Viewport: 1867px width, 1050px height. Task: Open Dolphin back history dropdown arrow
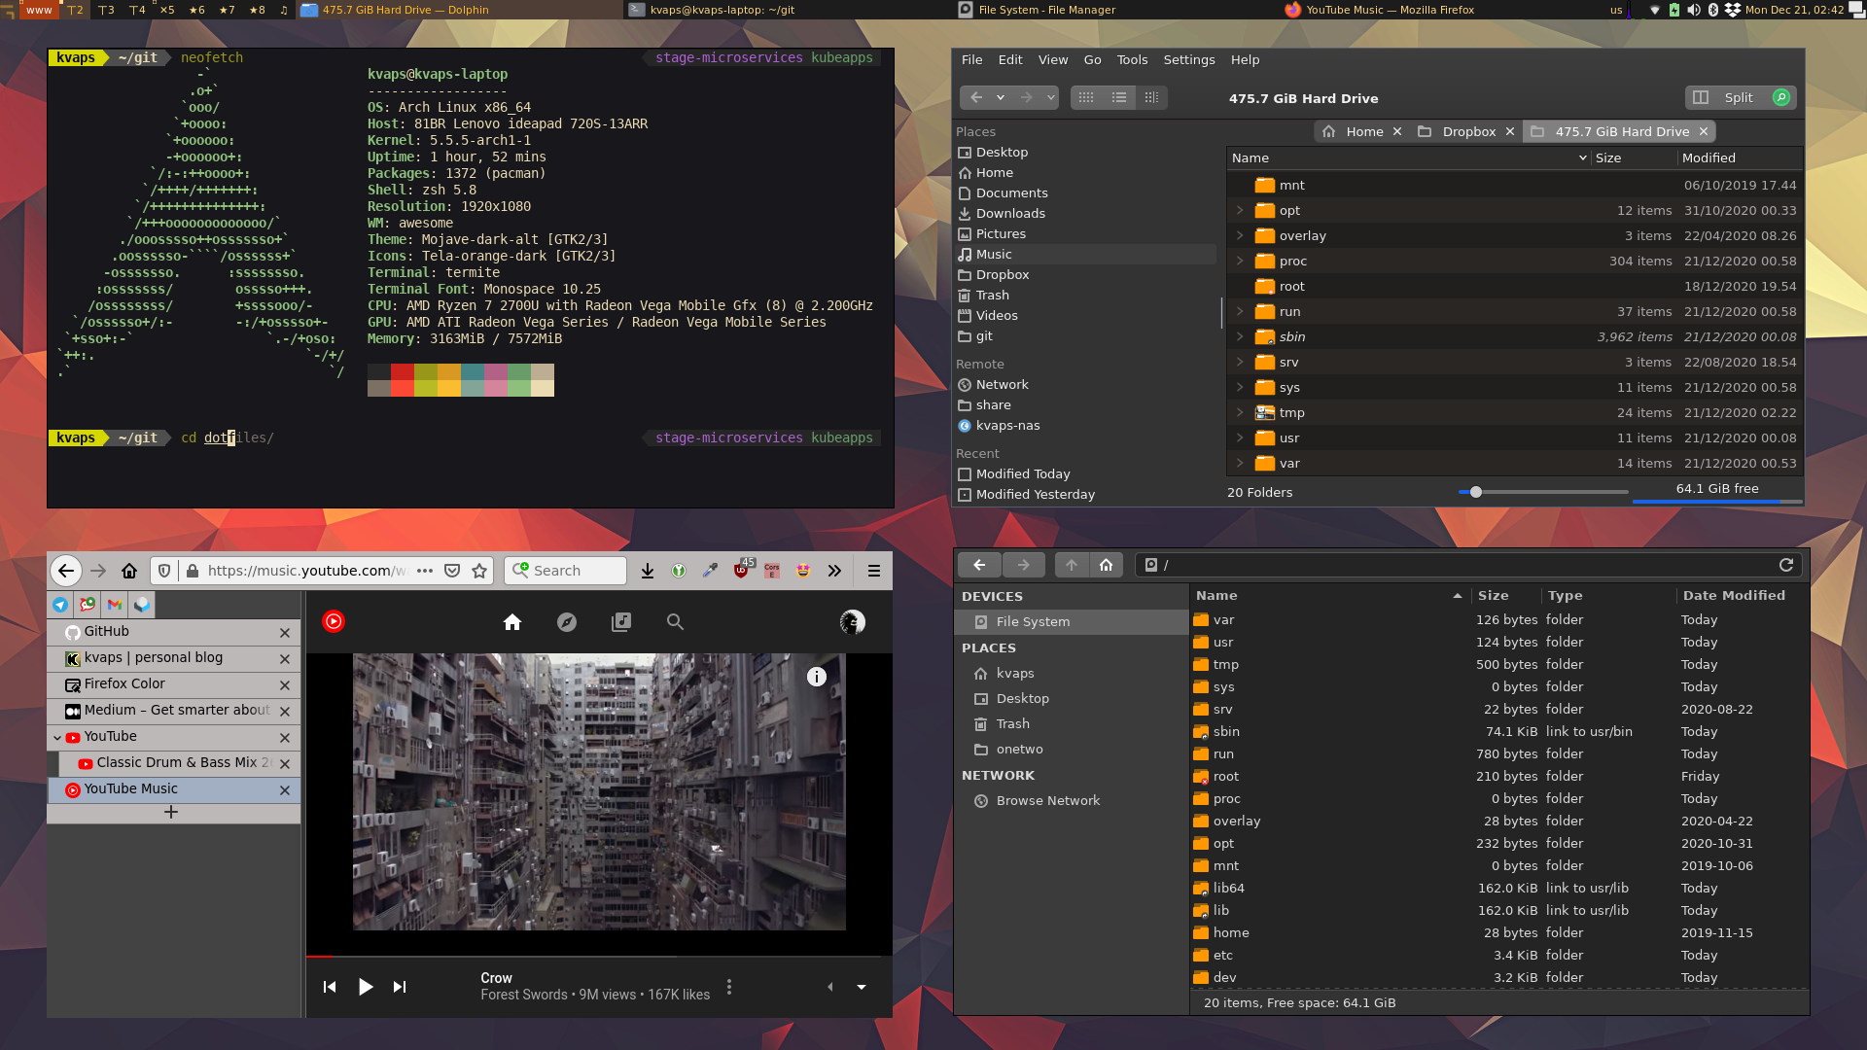(1001, 97)
